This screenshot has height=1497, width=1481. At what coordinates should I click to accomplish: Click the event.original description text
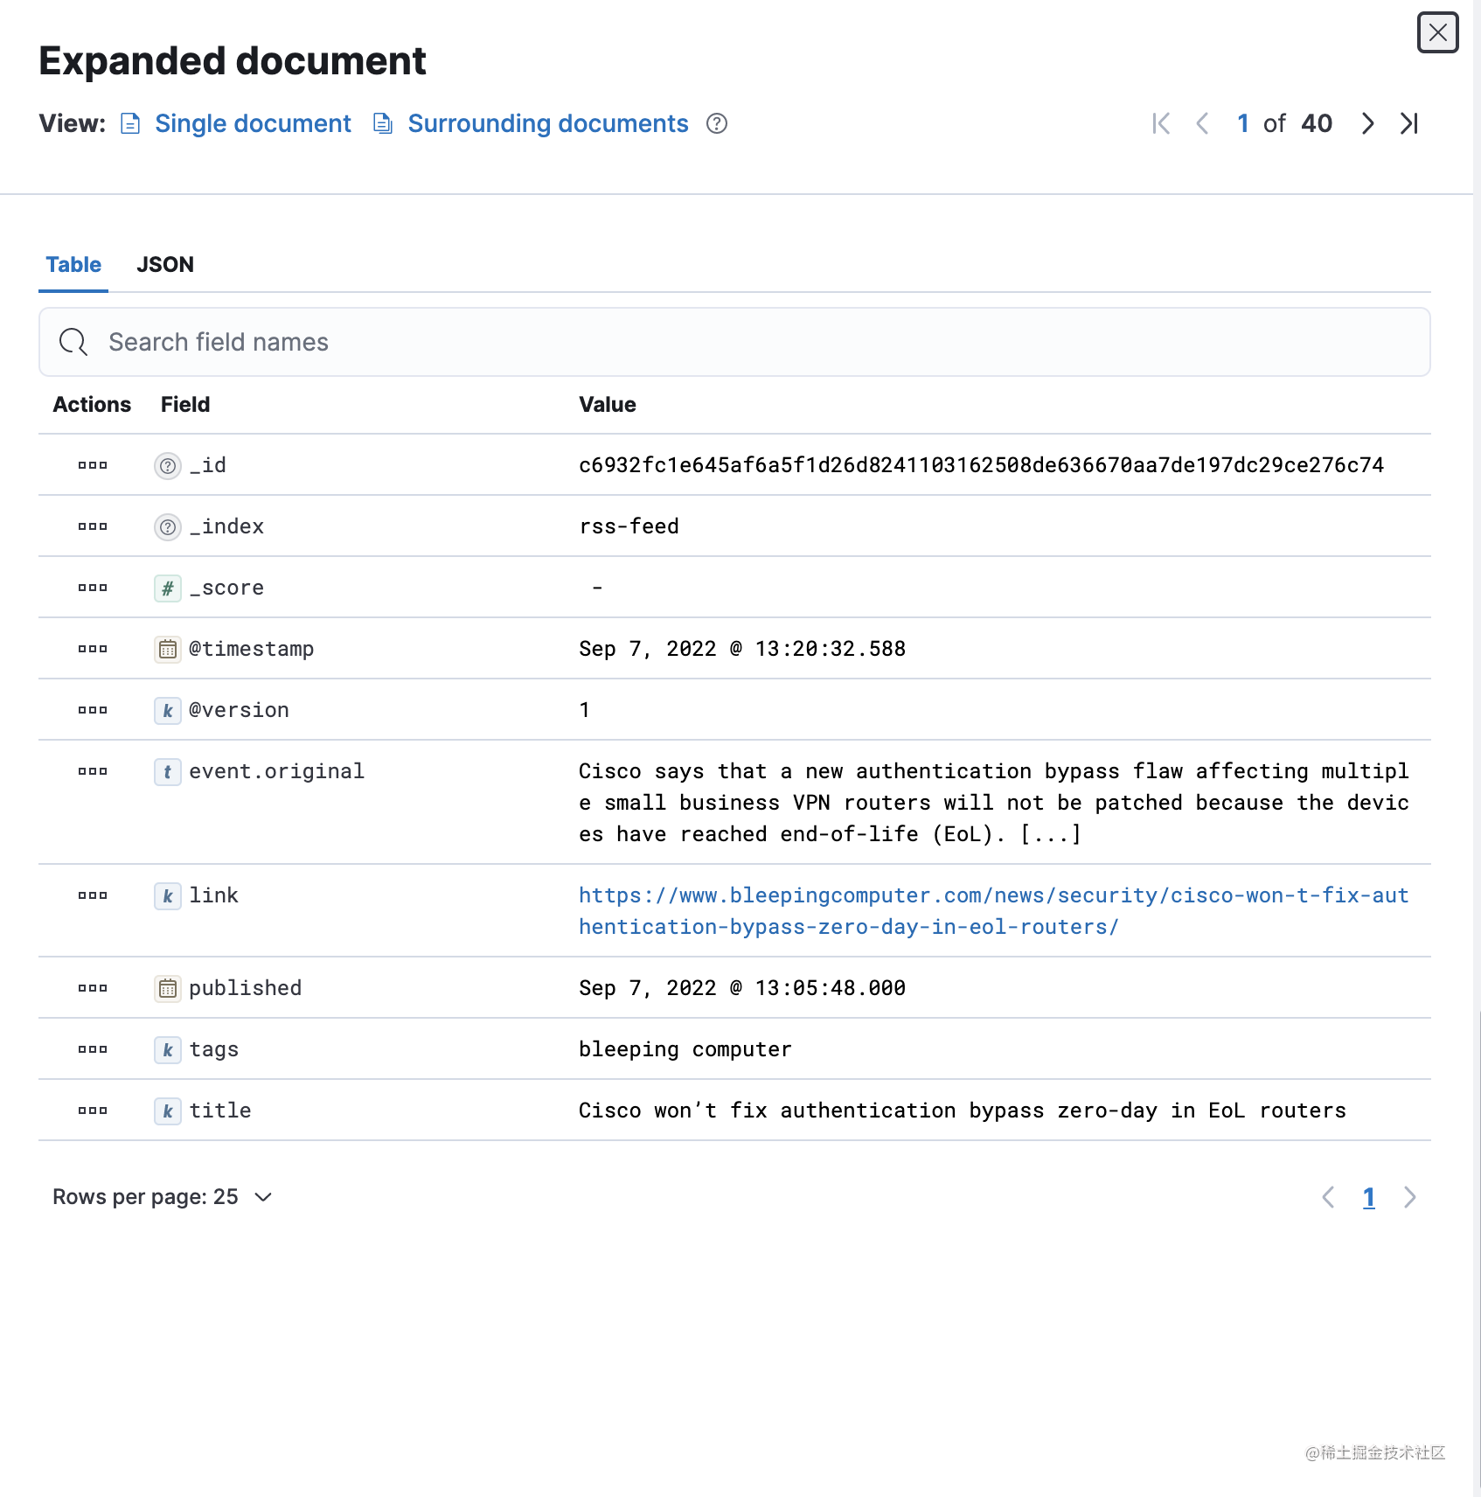click(x=994, y=803)
